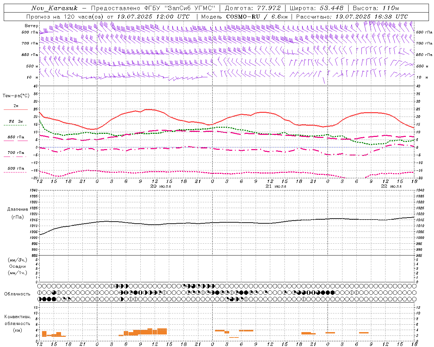The width and height of the screenshot is (434, 347).
Task: Click the Конвективн. label
Action: [17, 317]
